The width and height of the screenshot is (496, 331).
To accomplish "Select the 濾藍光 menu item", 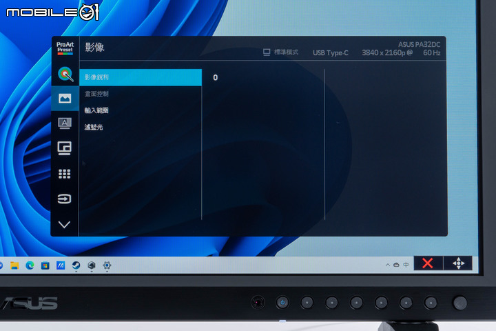I will point(94,127).
